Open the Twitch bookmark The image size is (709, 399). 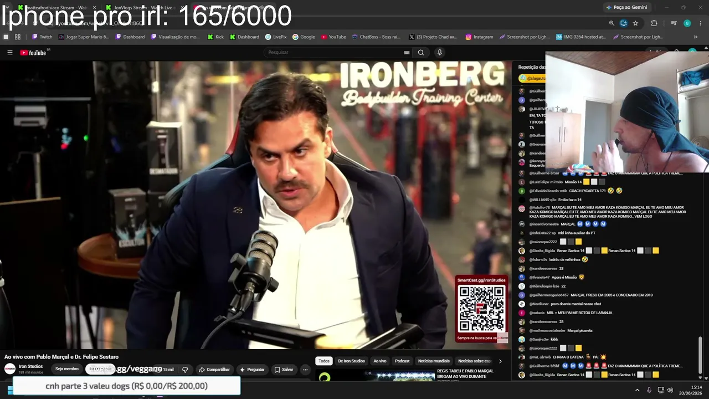[42, 37]
